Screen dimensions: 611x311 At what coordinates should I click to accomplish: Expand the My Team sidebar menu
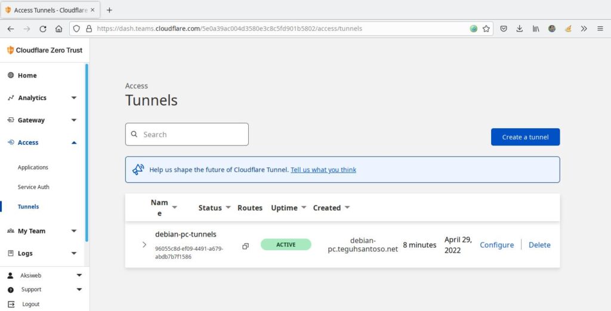click(x=74, y=231)
